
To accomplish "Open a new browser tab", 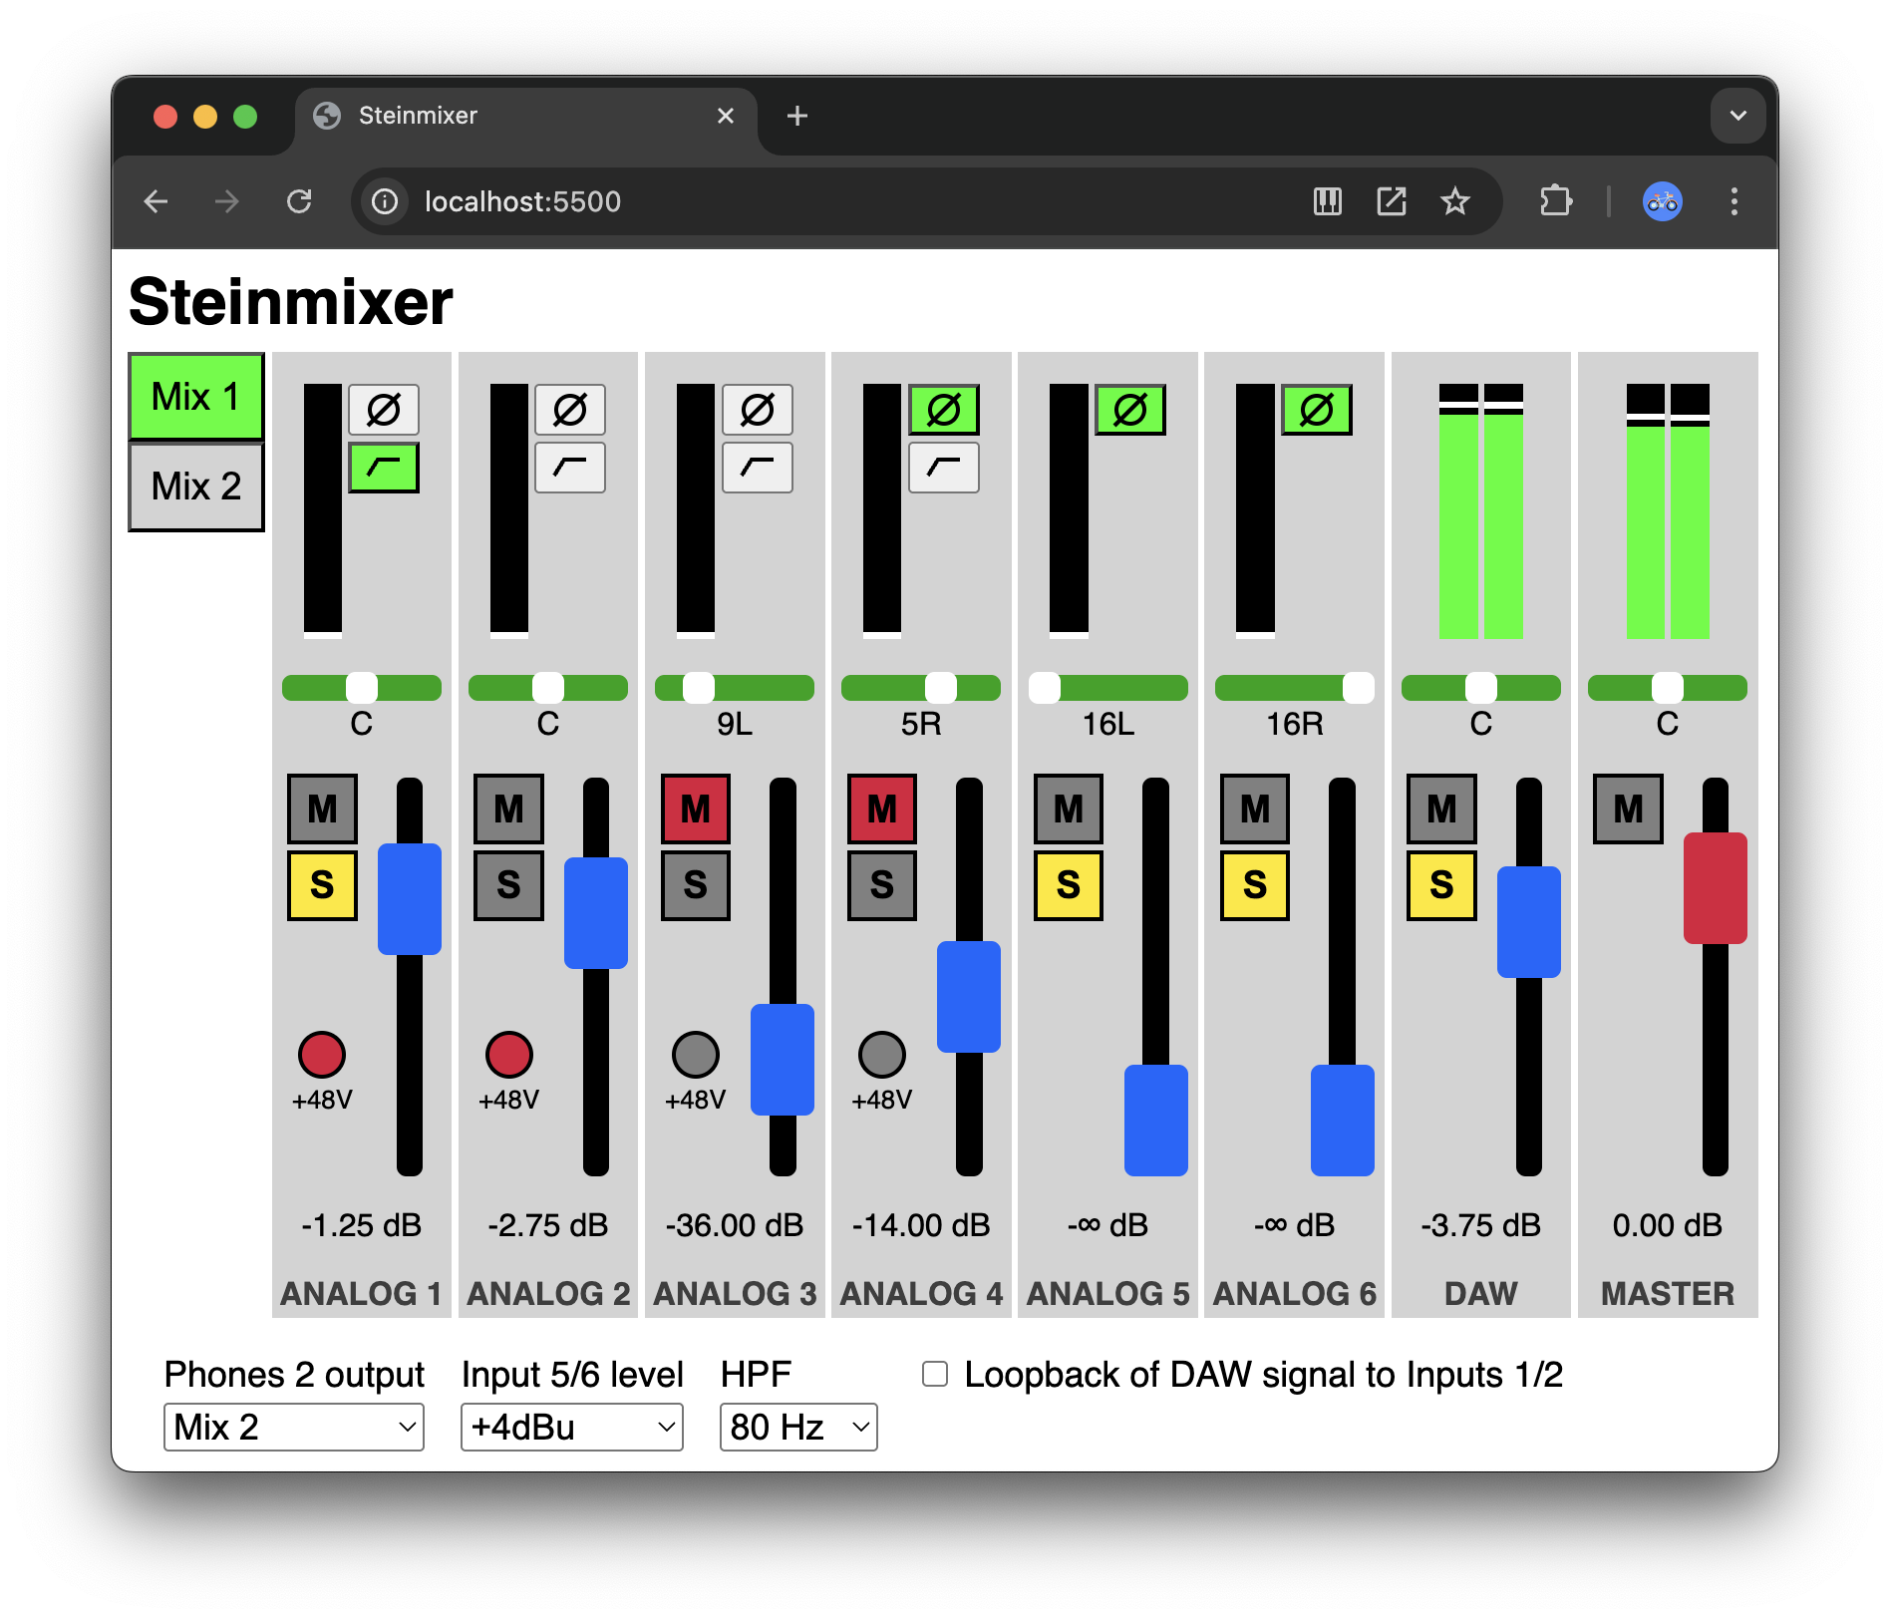I will (x=797, y=116).
